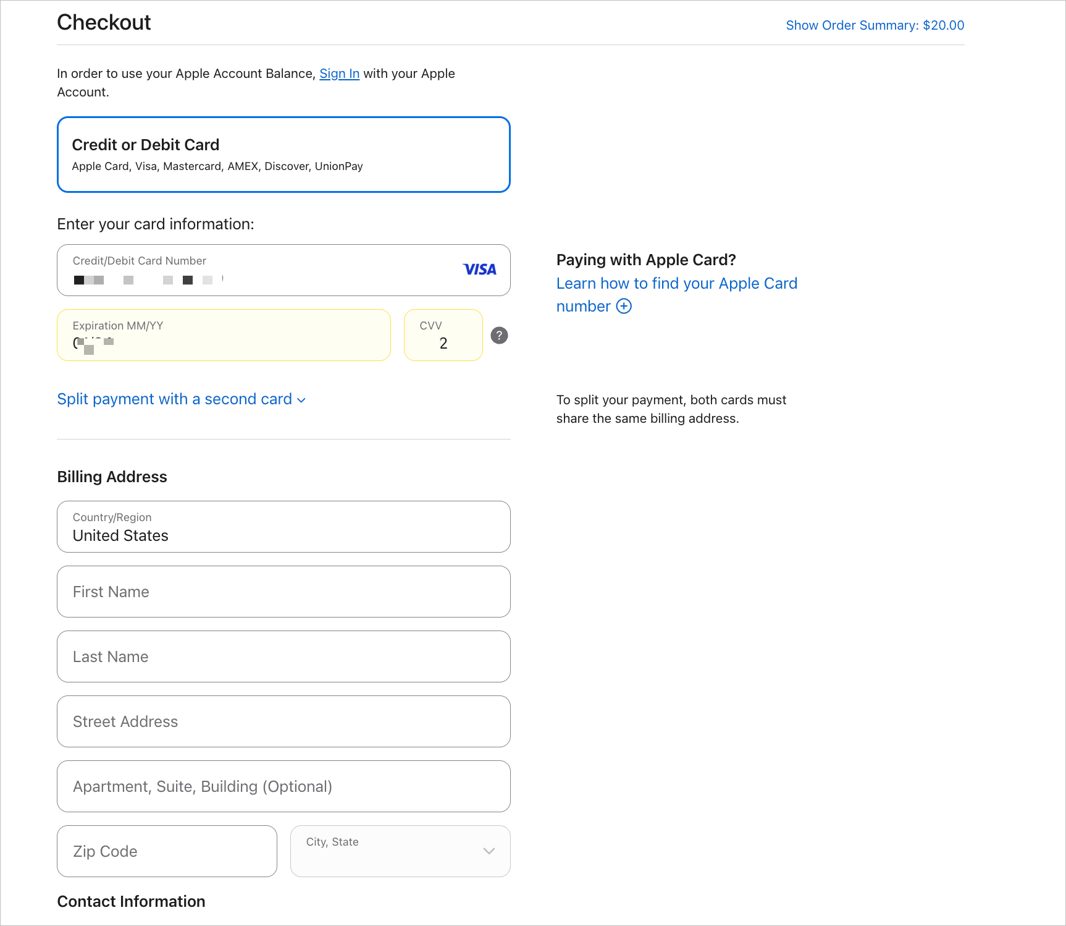
Task: Click the Street Address field
Action: 283,721
